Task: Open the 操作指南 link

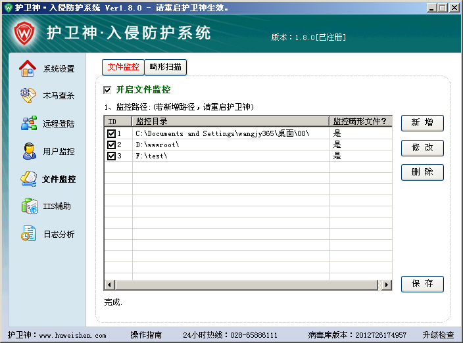Action: pyautogui.click(x=146, y=334)
